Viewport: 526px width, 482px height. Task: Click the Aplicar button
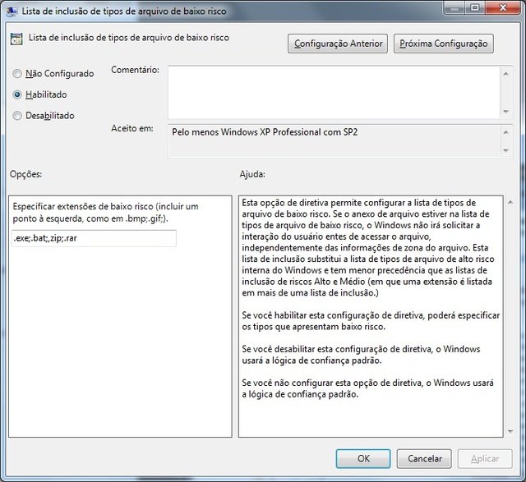point(485,459)
